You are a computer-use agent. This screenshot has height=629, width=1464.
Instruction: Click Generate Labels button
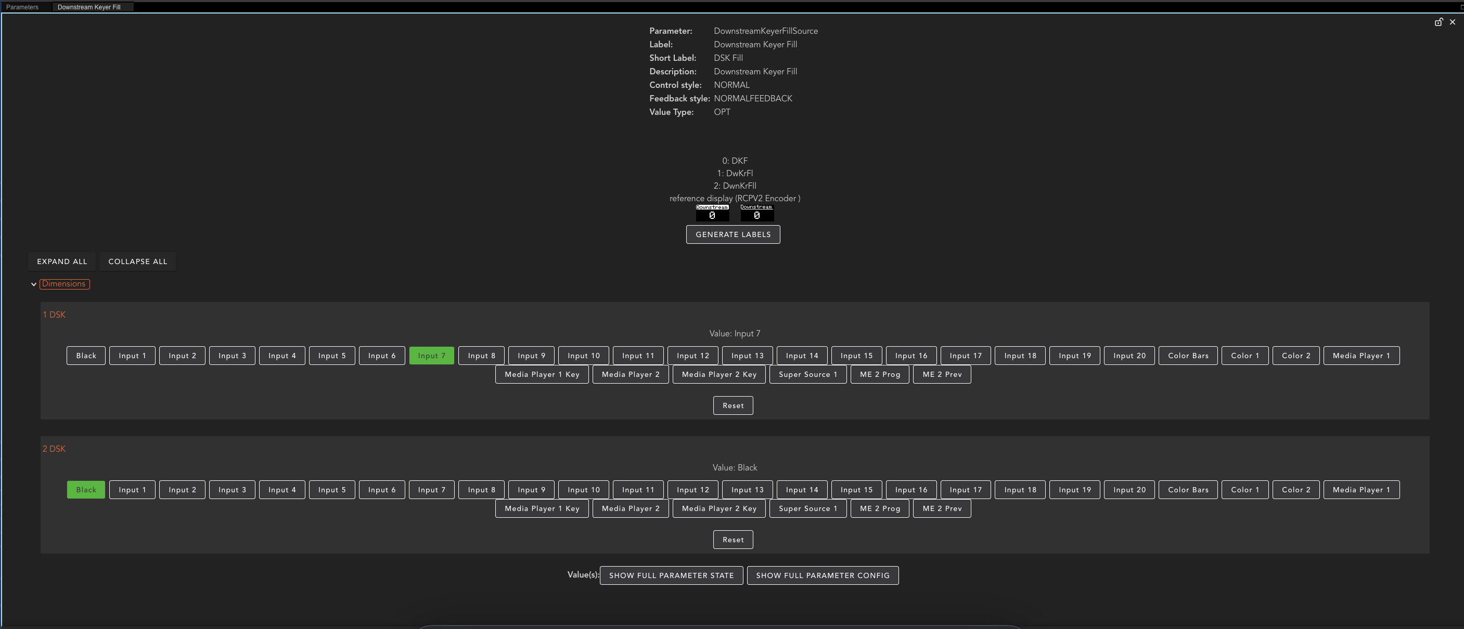point(733,234)
